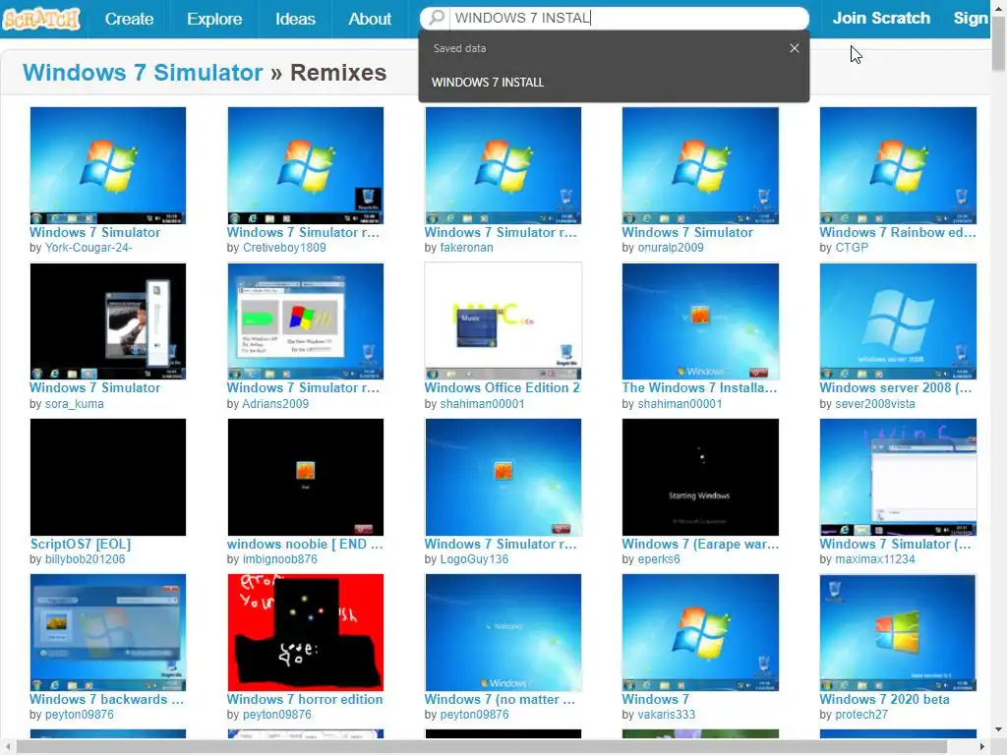Open Windows server 2008 thumbnail

[x=898, y=321]
